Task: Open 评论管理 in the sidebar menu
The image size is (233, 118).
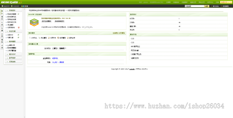Action: (x=10, y=25)
